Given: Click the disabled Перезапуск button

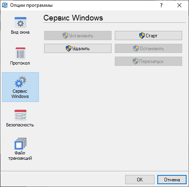Looking at the screenshot, I should 148,61.
